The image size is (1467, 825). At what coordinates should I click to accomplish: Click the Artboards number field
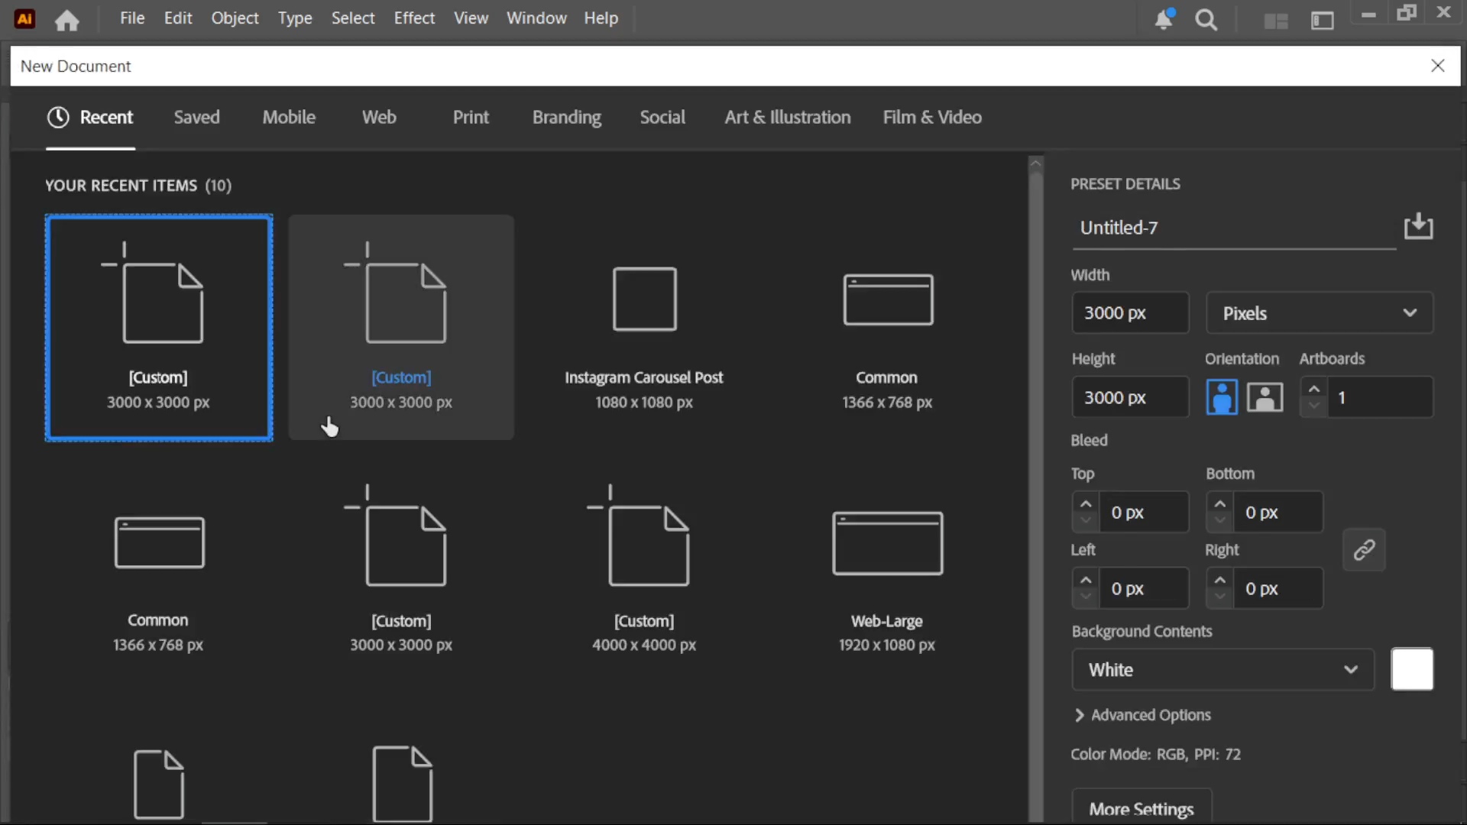(x=1380, y=397)
